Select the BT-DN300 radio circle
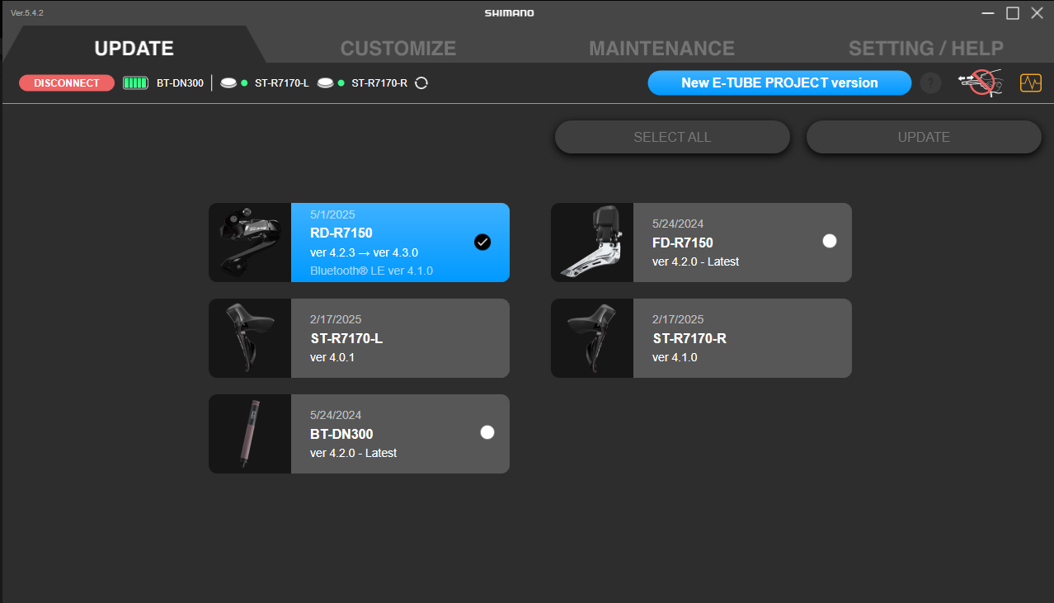 [487, 432]
